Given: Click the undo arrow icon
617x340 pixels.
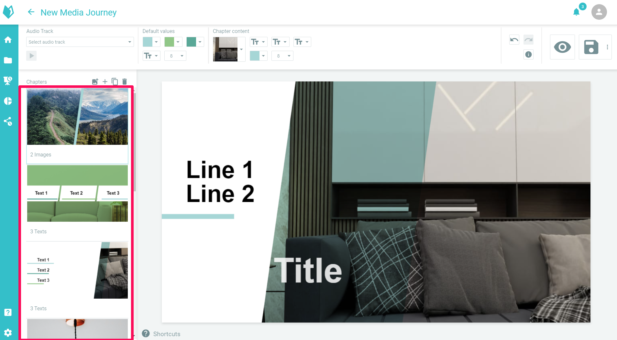Looking at the screenshot, I should (514, 40).
